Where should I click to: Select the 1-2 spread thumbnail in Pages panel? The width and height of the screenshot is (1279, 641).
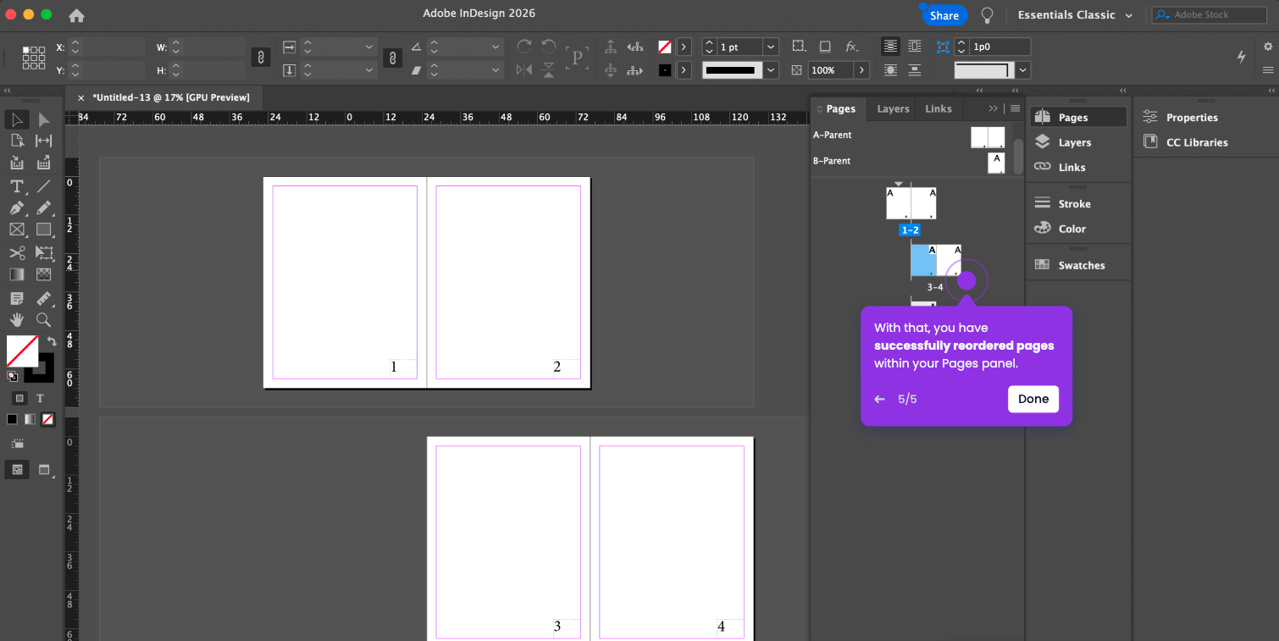[x=911, y=204]
